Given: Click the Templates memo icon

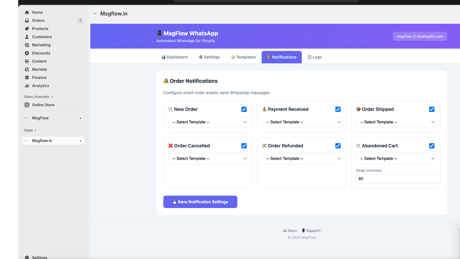Looking at the screenshot, I should pos(233,57).
